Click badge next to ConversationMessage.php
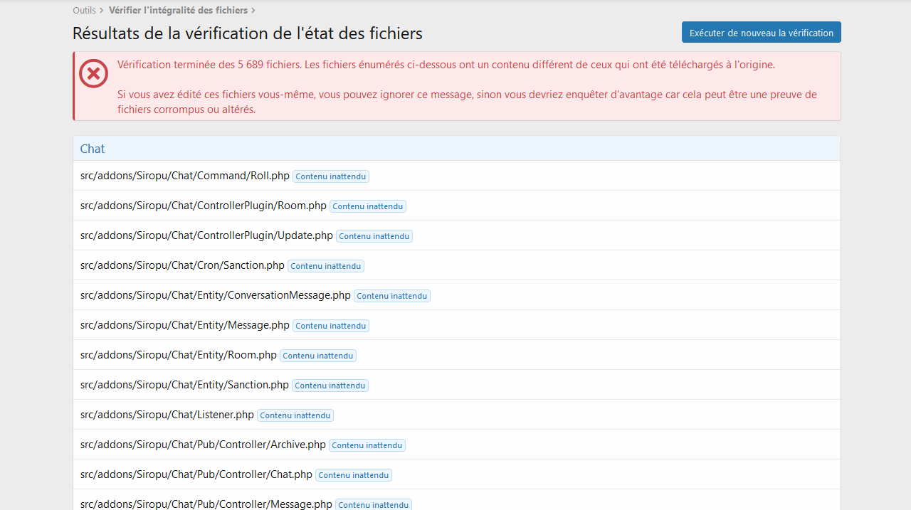911x510 pixels. point(391,296)
